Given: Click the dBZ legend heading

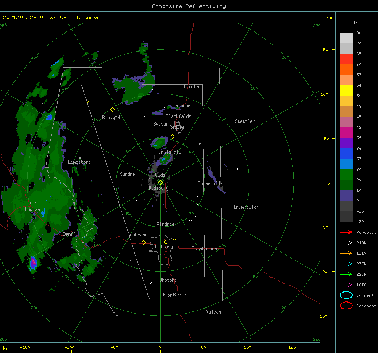Looking at the screenshot, I should (356, 22).
